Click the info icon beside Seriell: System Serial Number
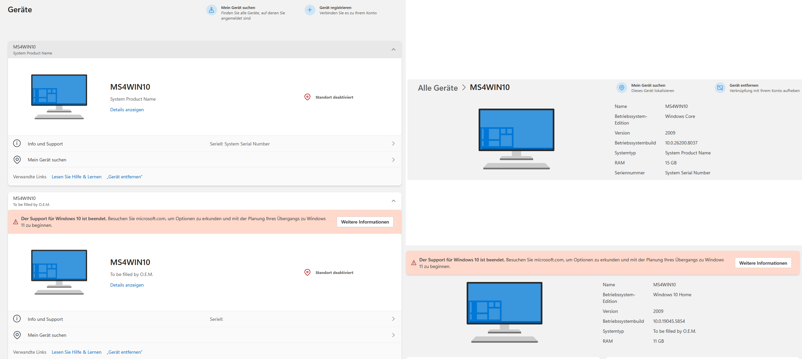 [x=17, y=143]
